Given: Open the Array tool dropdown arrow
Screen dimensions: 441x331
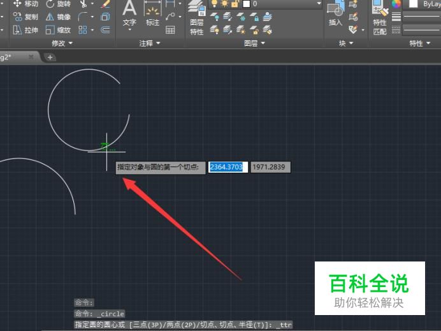Looking at the screenshot, I should pyautogui.click(x=92, y=30).
